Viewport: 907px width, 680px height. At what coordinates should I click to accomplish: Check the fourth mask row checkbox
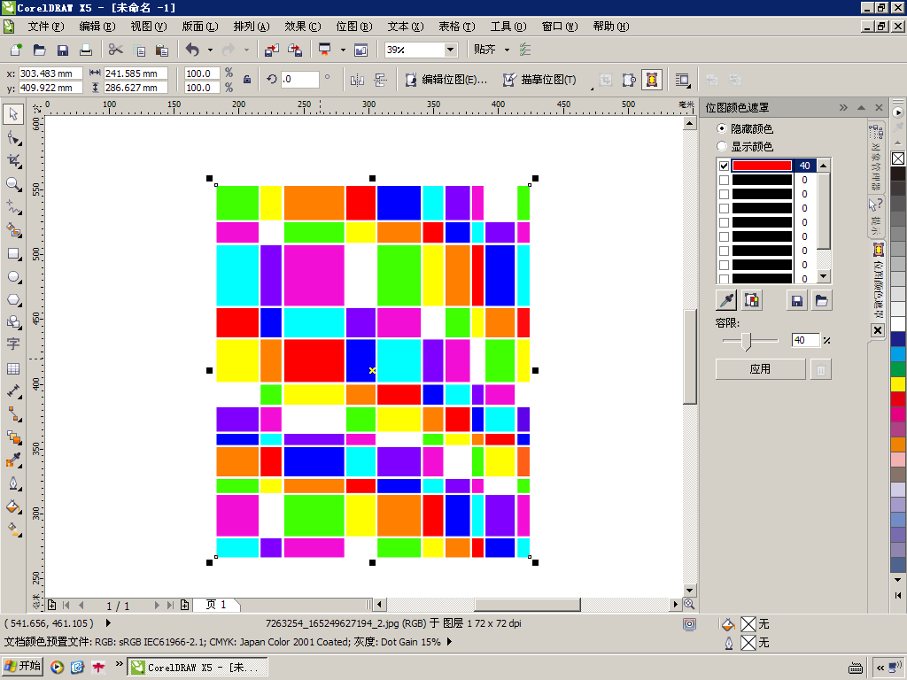(x=724, y=208)
